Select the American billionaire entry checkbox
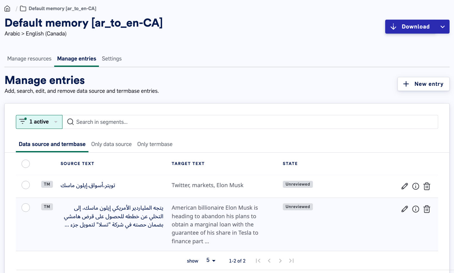 point(26,207)
